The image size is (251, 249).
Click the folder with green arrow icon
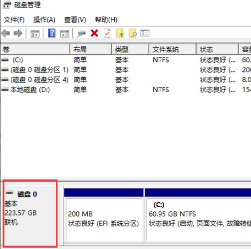(120, 33)
